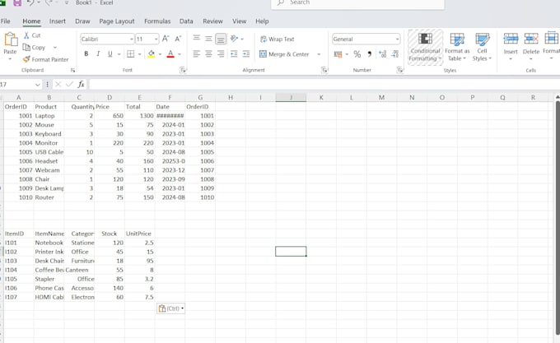Viewport: 560px width, 343px height.
Task: Open Conditional Formatting
Action: [x=425, y=47]
